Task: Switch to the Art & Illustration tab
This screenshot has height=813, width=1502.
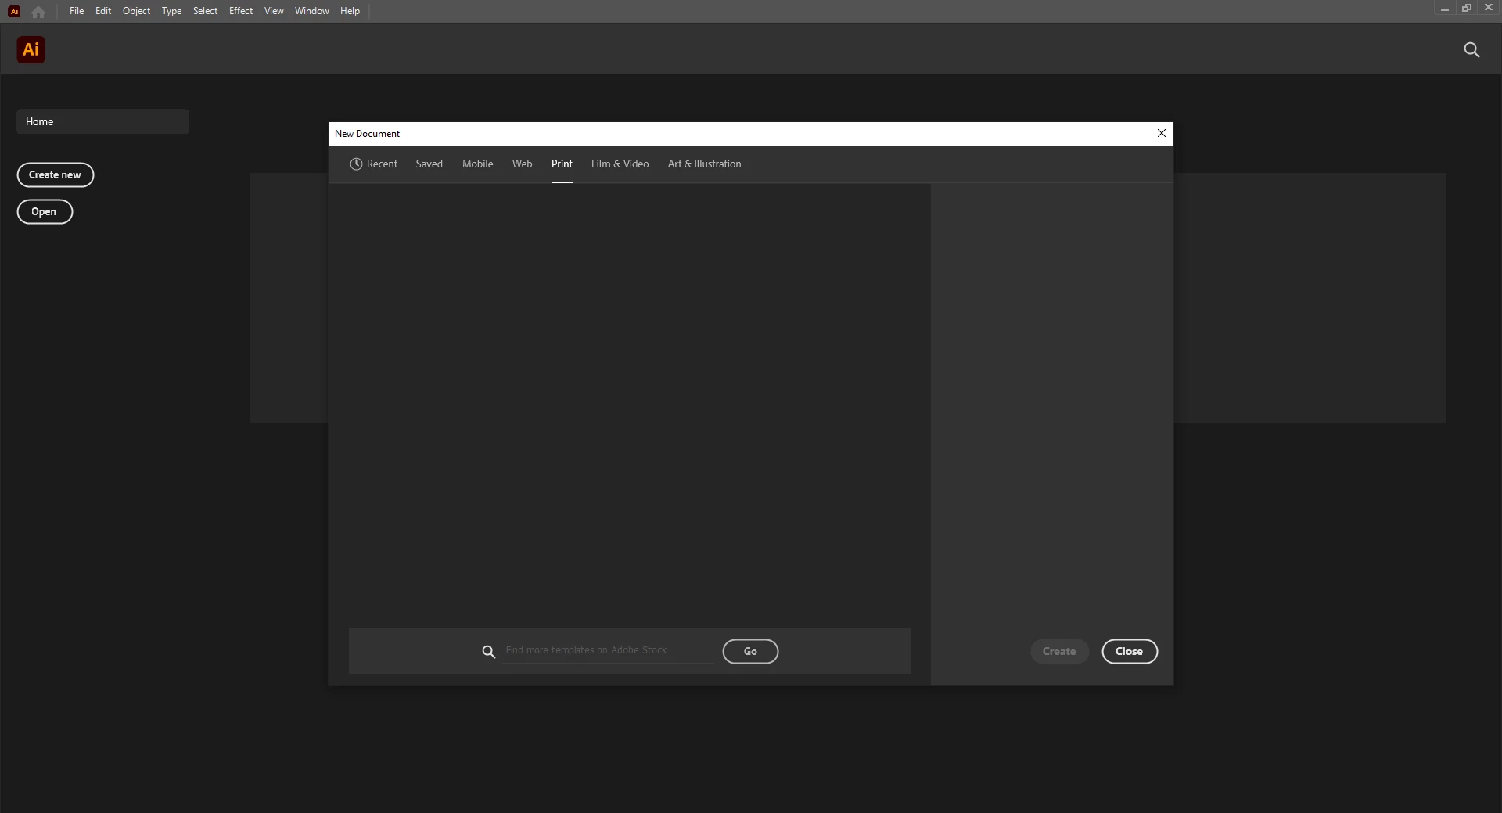Action: [704, 164]
